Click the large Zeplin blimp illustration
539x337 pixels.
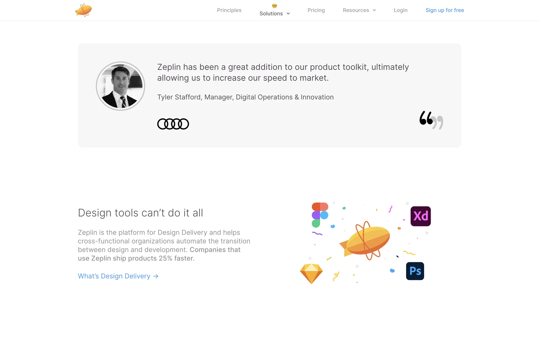(x=365, y=241)
